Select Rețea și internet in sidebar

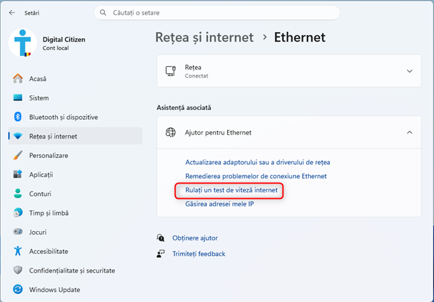(75, 136)
